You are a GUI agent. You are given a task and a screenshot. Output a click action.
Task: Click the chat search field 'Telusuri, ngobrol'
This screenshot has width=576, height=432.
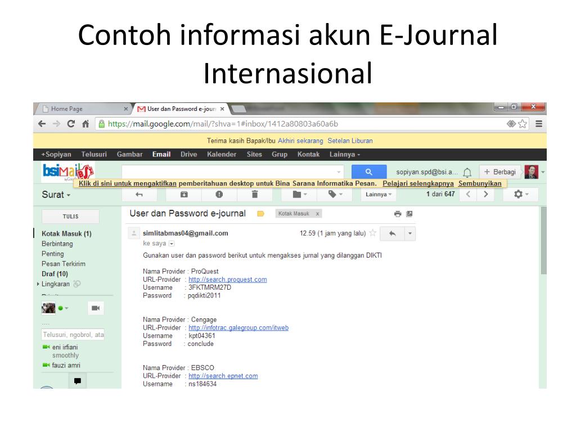[73, 335]
